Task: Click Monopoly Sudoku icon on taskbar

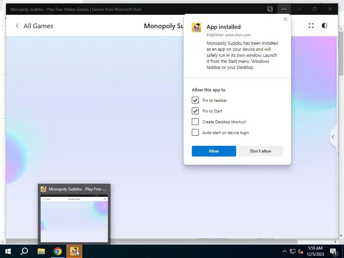Action: [74, 251]
